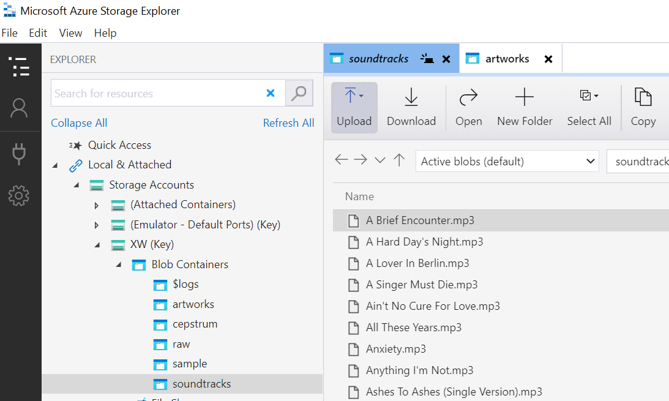This screenshot has height=401, width=669.
Task: Select the sample container
Action: click(x=190, y=364)
